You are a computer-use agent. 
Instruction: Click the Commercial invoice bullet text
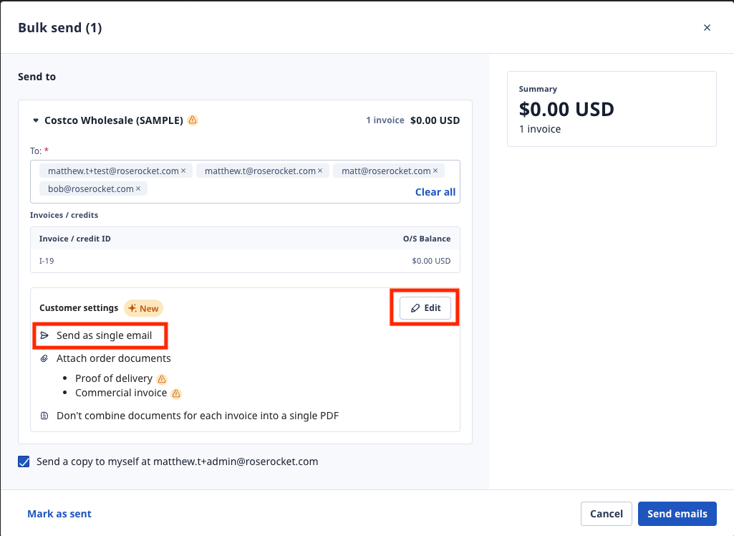pyautogui.click(x=121, y=393)
